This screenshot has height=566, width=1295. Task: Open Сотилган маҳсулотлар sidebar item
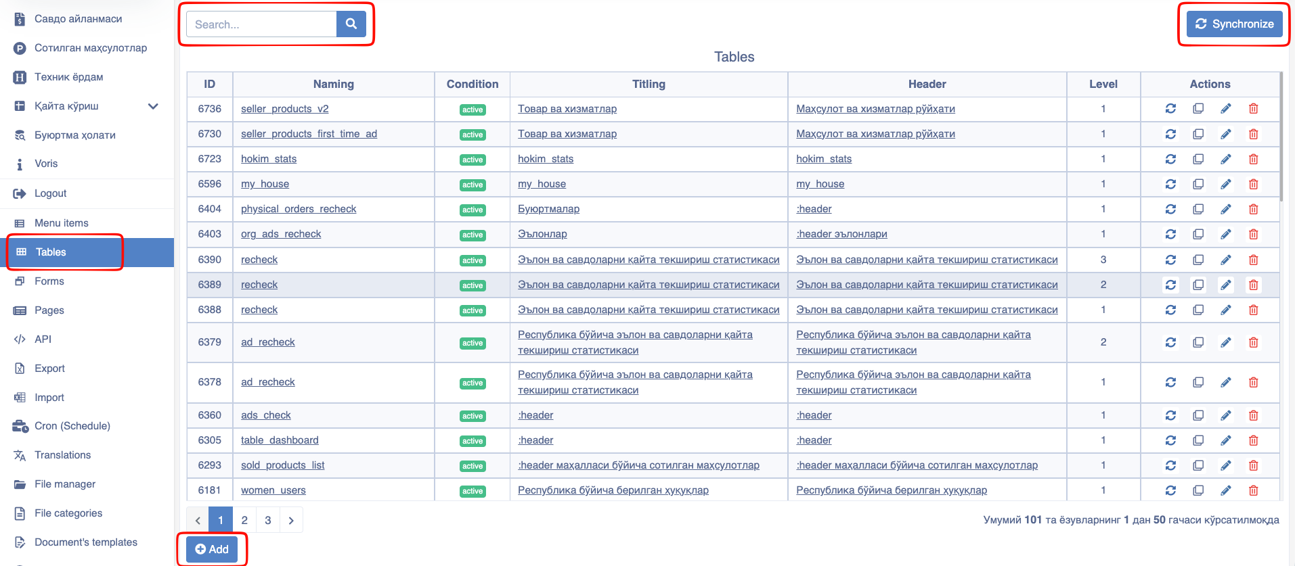click(x=91, y=48)
